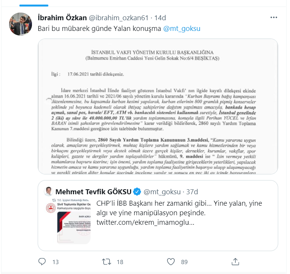Viewport: 290px width, 274px height.
Task: Open the three-dot more options menu
Action: (x=274, y=18)
